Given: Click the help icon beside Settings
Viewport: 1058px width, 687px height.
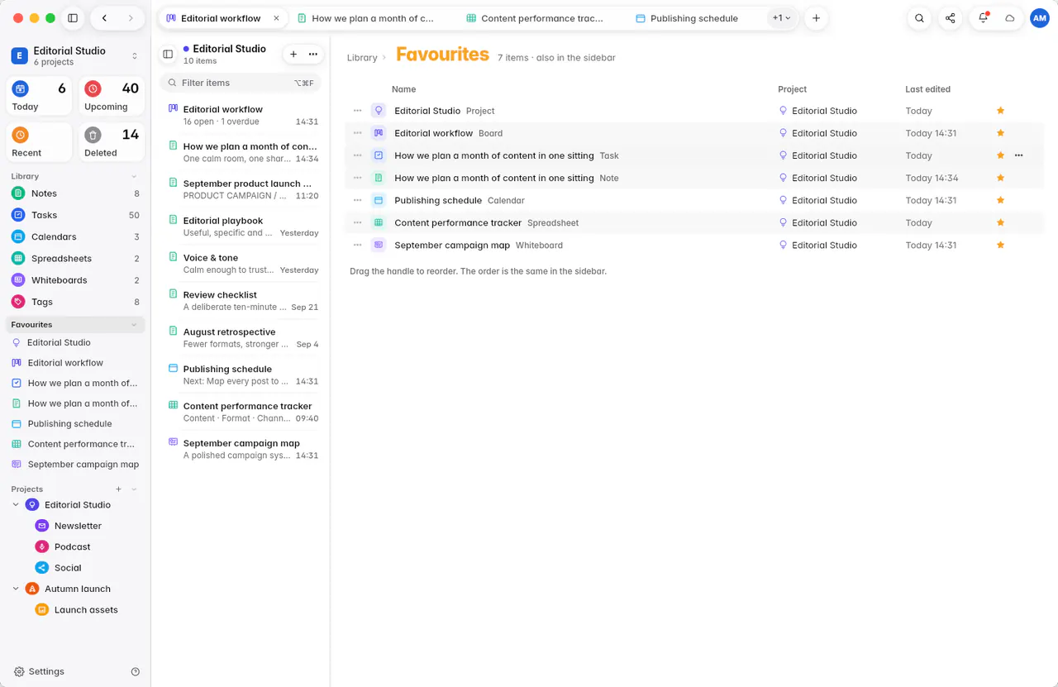Looking at the screenshot, I should pyautogui.click(x=136, y=672).
